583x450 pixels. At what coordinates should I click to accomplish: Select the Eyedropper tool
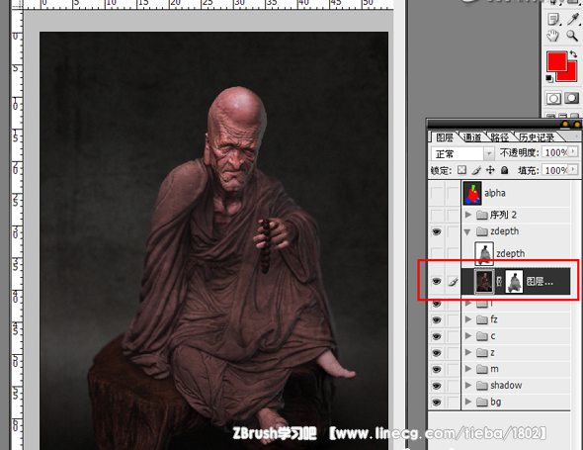(573, 19)
